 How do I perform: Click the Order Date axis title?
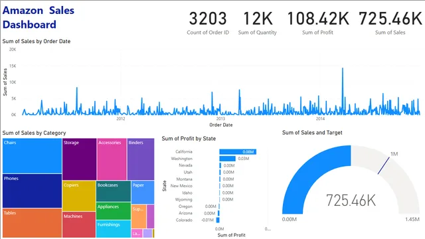221,125
